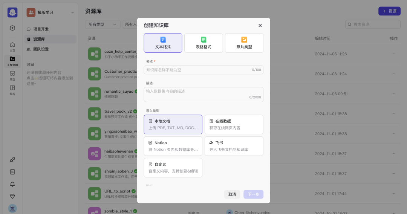Click the 下一步 button
The height and width of the screenshot is (214, 407).
point(253,194)
